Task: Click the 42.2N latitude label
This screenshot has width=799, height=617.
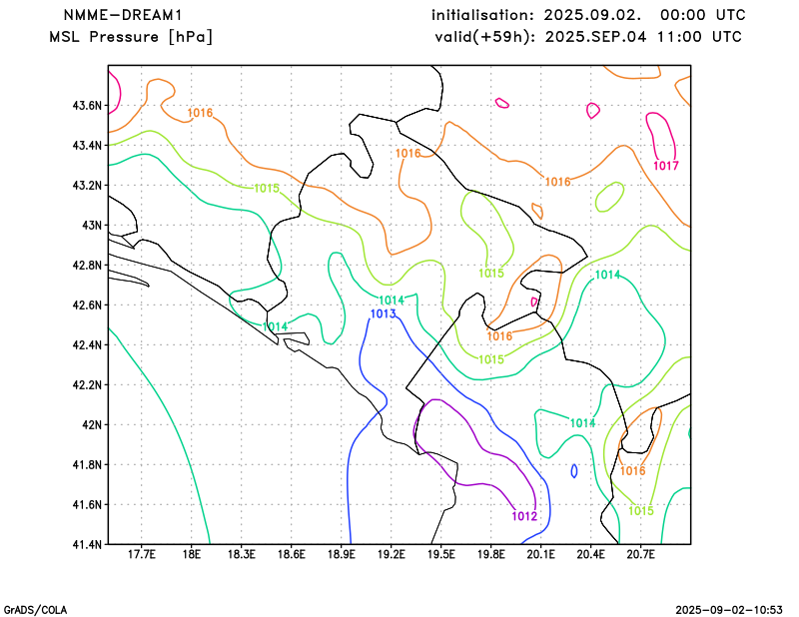Action: [x=87, y=384]
